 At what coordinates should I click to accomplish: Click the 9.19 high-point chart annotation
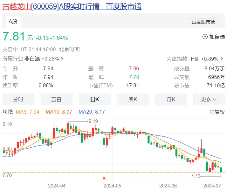click(93, 121)
